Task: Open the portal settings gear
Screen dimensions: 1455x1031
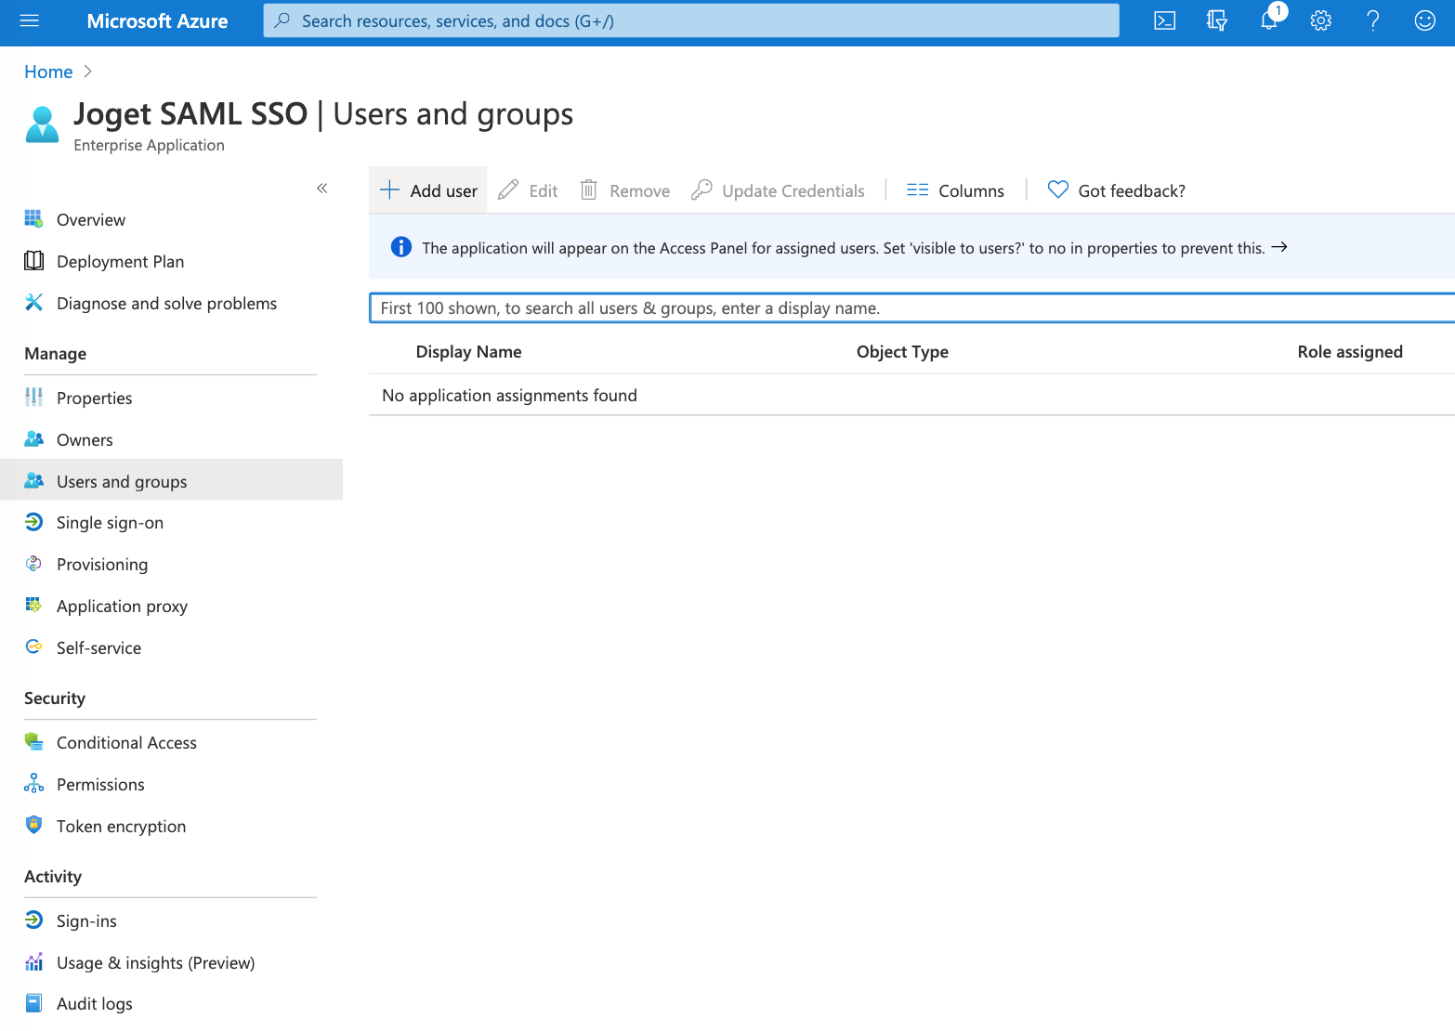Action: pos(1320,20)
